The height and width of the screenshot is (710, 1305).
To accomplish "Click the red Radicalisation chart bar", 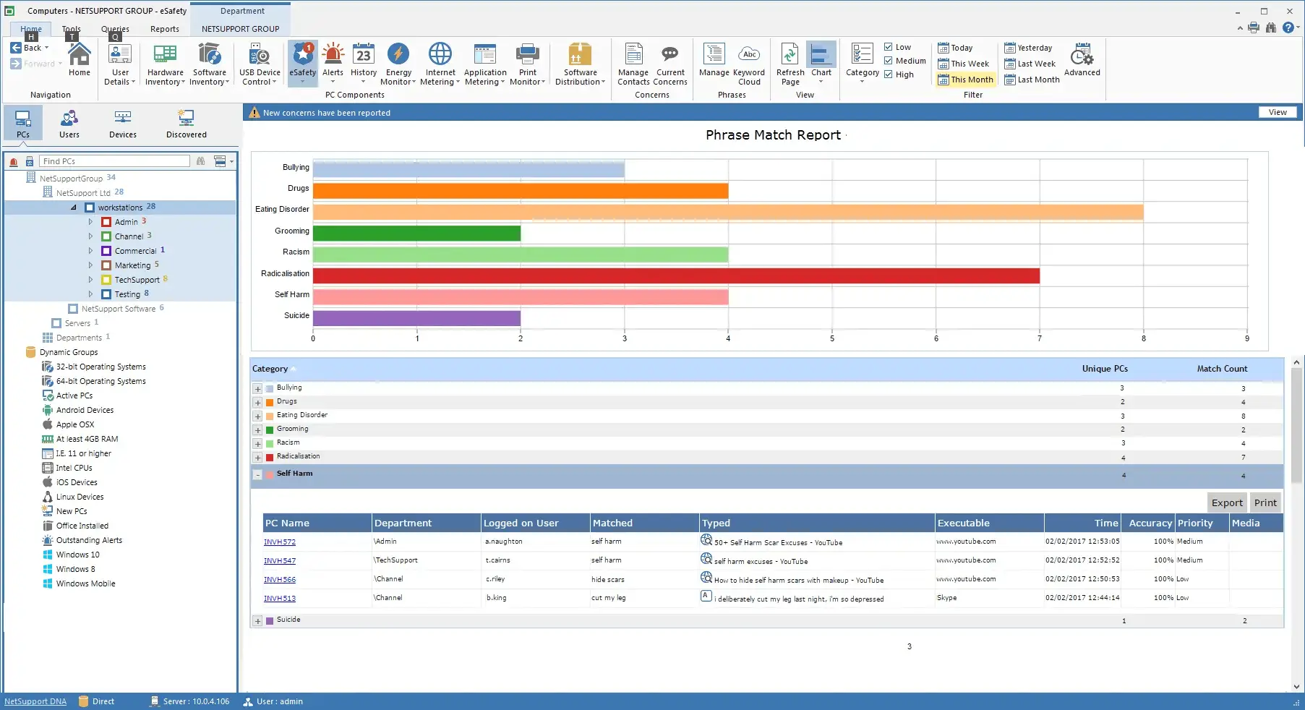I will [675, 275].
